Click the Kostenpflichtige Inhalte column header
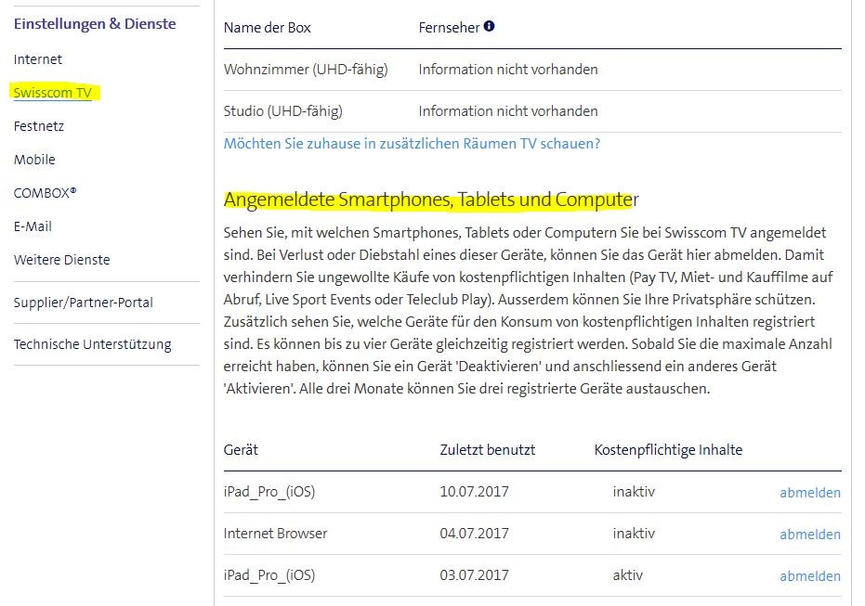The image size is (865, 606). [668, 449]
